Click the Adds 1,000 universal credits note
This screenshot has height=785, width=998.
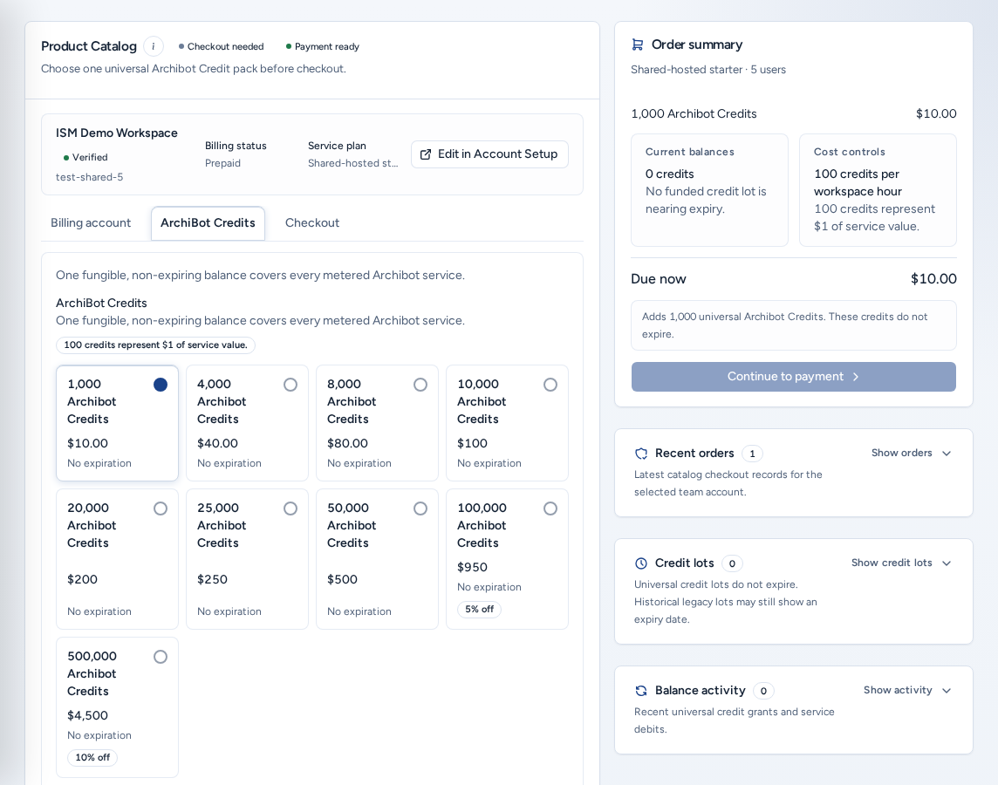(x=794, y=325)
